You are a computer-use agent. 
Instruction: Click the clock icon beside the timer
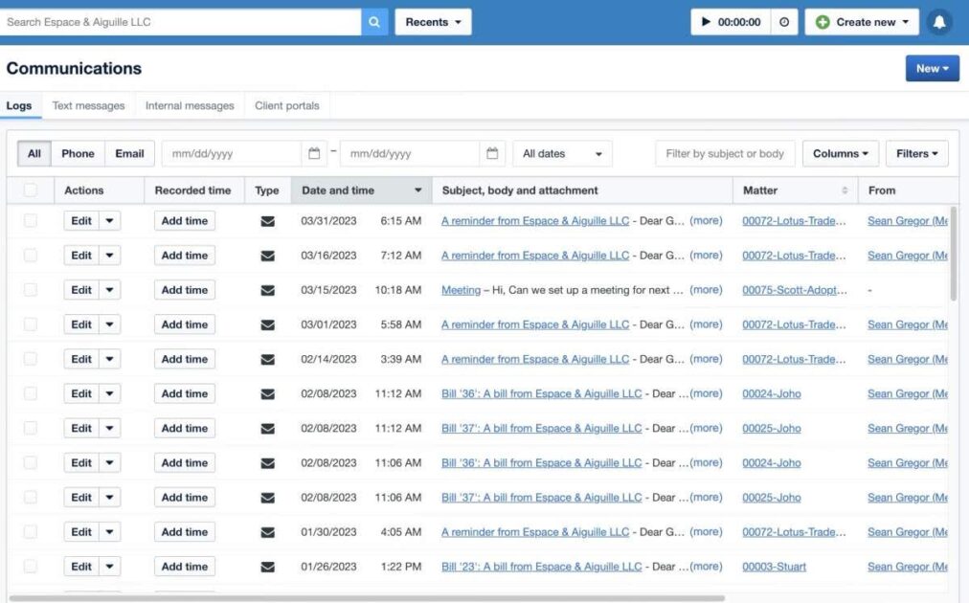[x=783, y=21]
